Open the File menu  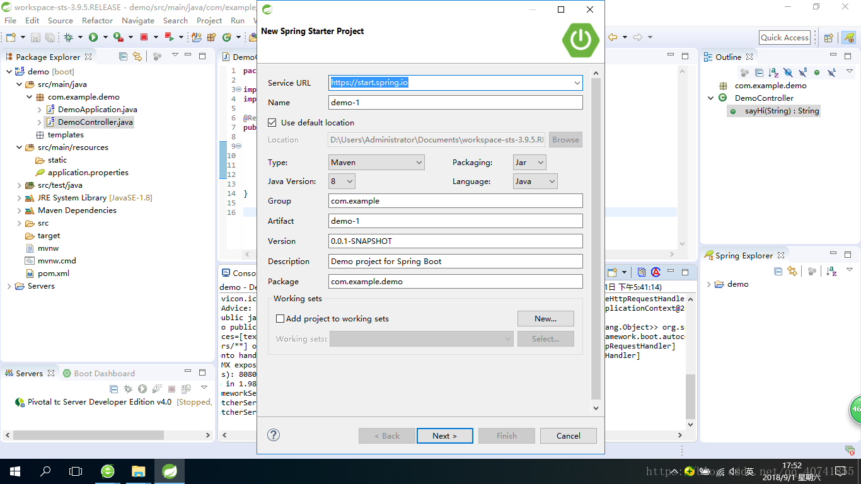tap(11, 20)
